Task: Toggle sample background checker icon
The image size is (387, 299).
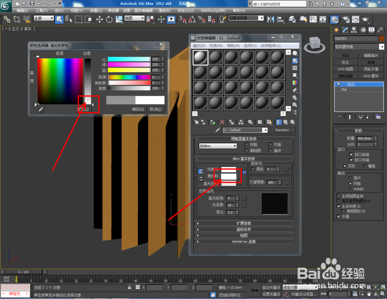Action: pos(295,68)
